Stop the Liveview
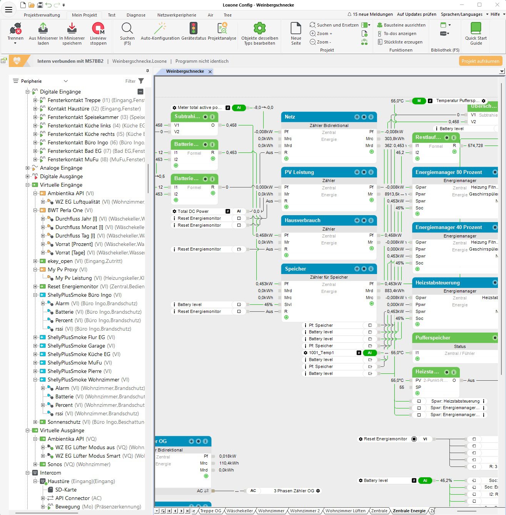The width and height of the screenshot is (506, 515). pos(98,29)
